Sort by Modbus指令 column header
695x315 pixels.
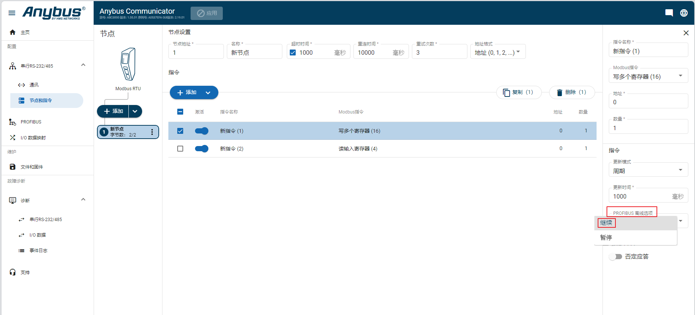tap(351, 112)
